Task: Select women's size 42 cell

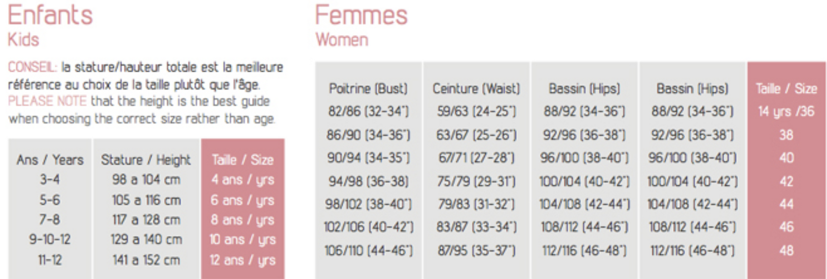Action: click(786, 181)
